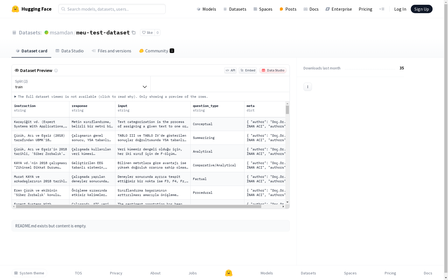The height and width of the screenshot is (280, 448).
Task: Click the Sign Up button
Action: 422,9
